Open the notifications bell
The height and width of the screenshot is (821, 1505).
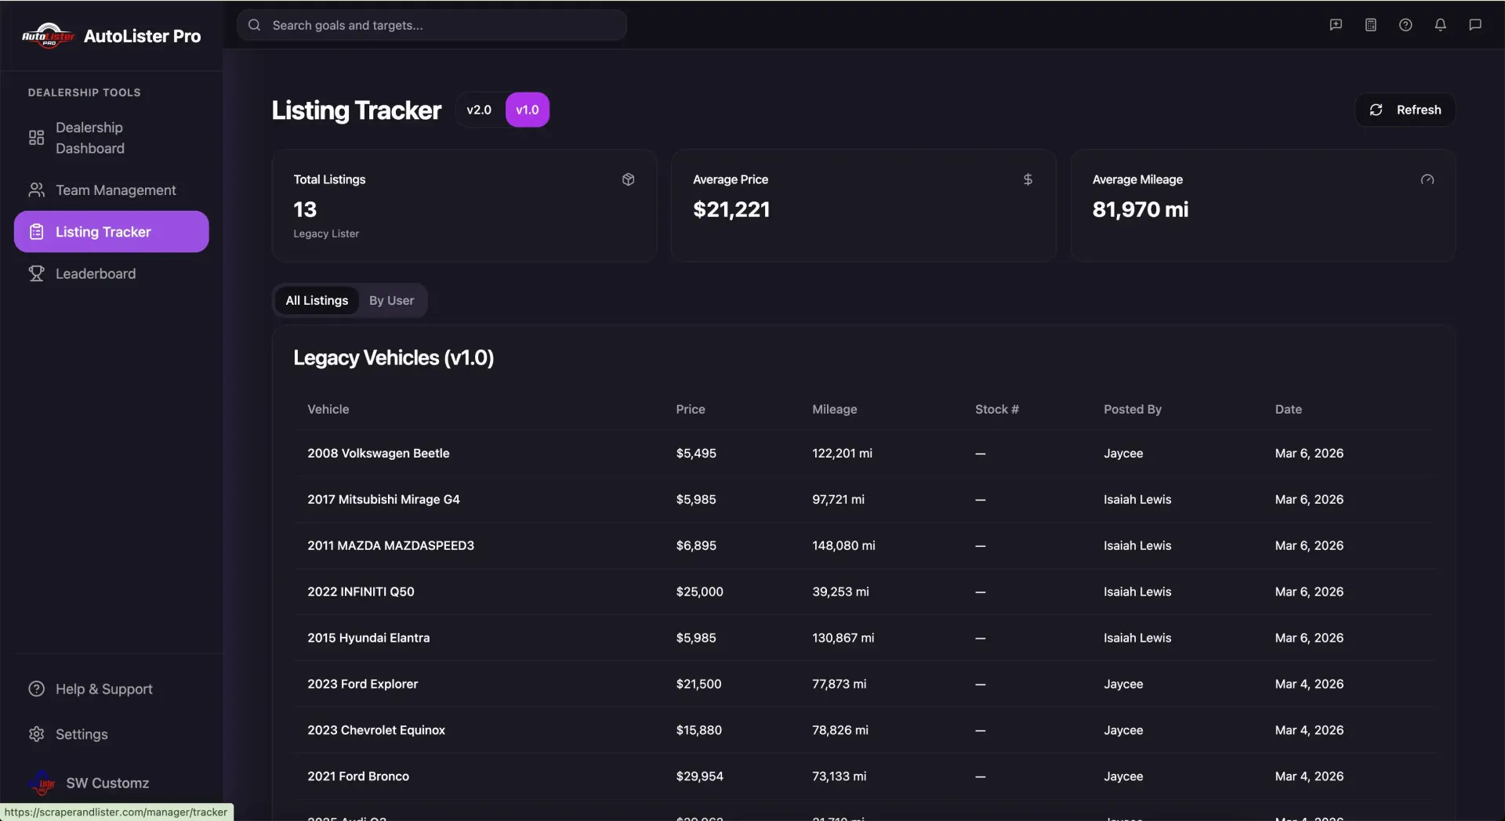(1441, 24)
